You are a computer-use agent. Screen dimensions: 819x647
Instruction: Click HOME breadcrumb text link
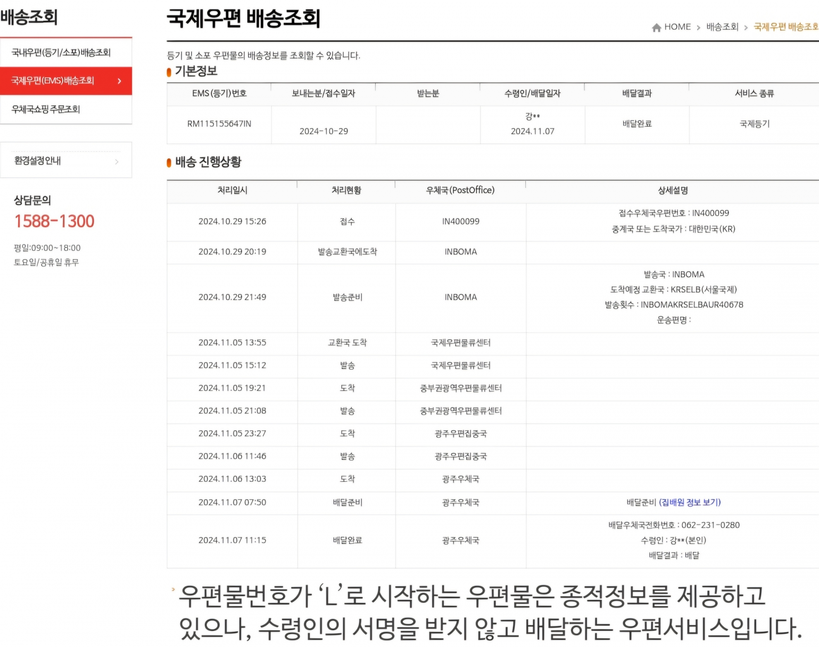coord(678,27)
